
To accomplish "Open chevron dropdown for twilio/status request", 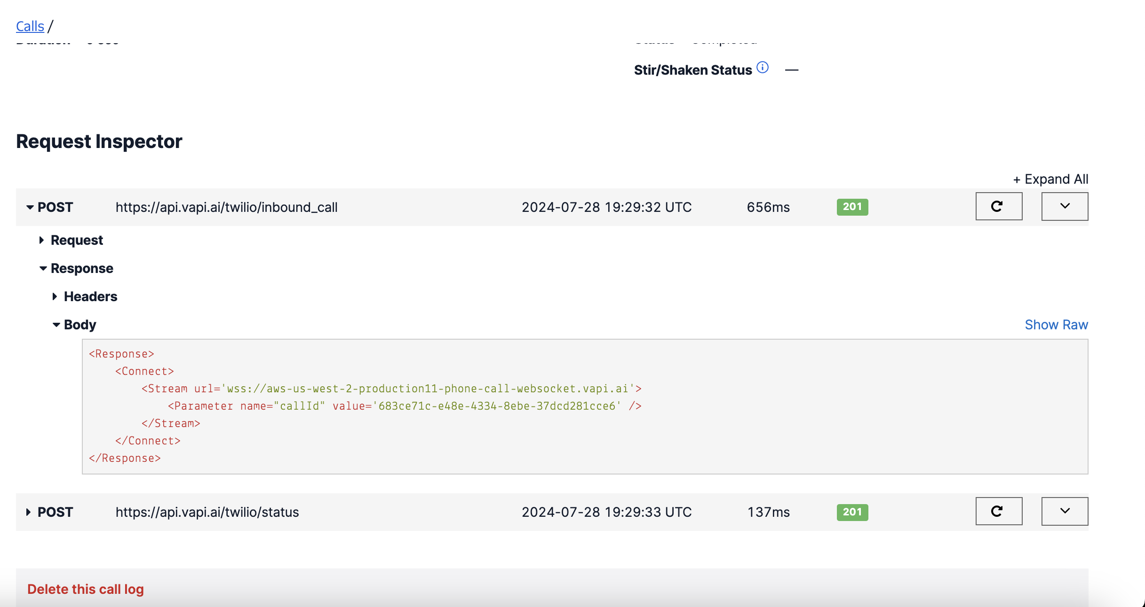I will point(1064,511).
